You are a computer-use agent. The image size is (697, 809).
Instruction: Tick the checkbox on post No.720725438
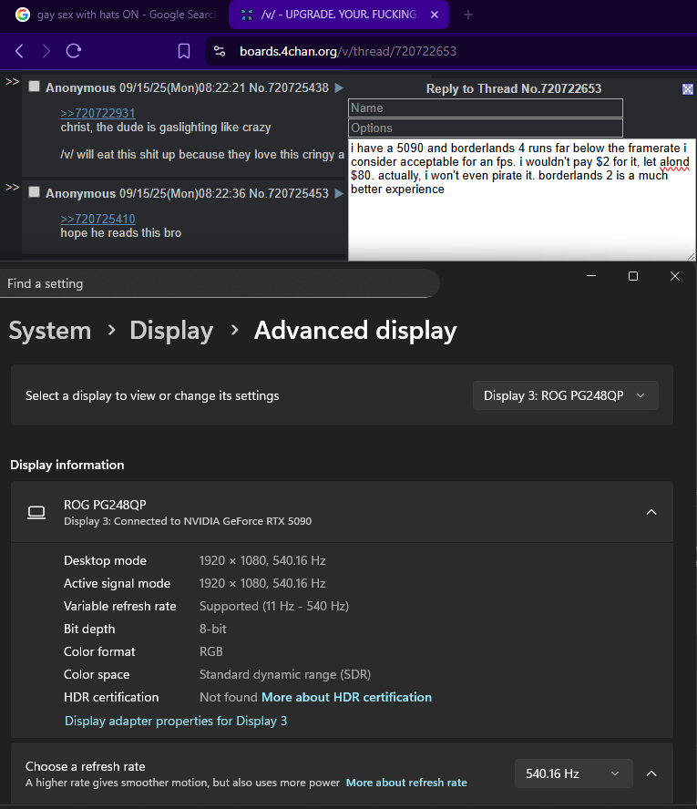click(34, 87)
